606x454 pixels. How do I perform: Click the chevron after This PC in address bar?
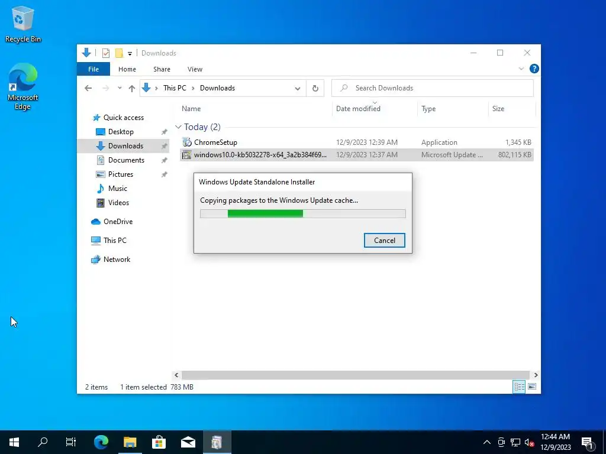[193, 88]
